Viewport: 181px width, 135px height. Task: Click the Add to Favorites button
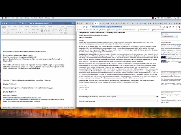pos(168,37)
